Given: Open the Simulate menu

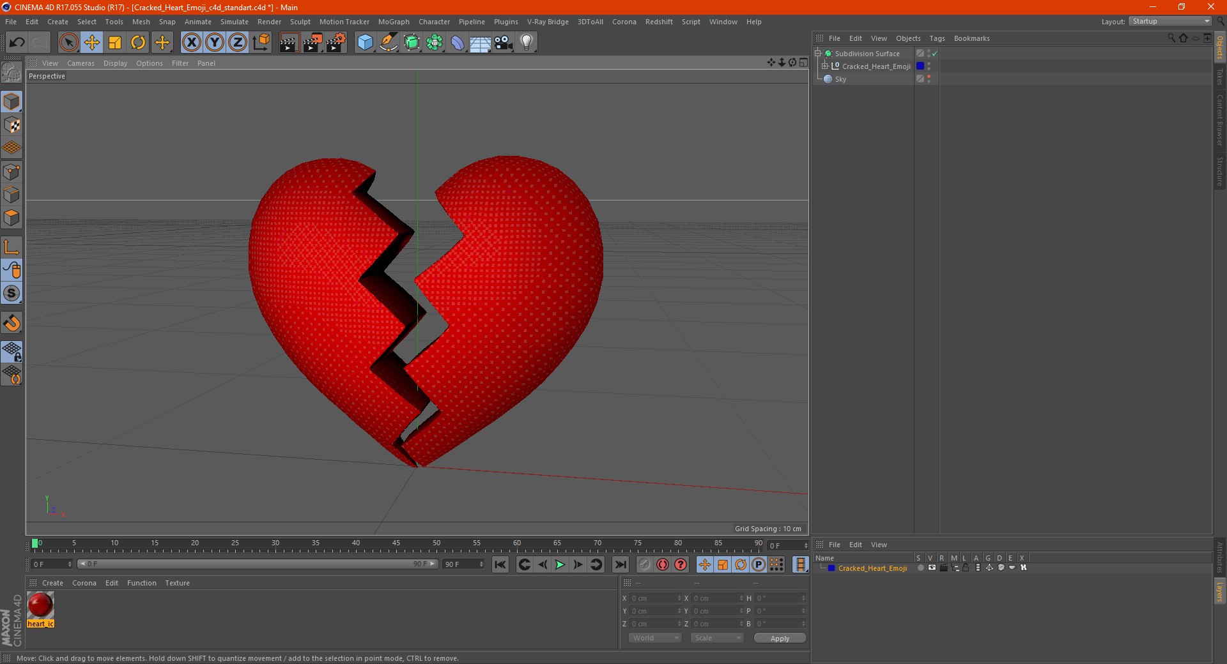Looking at the screenshot, I should (234, 22).
